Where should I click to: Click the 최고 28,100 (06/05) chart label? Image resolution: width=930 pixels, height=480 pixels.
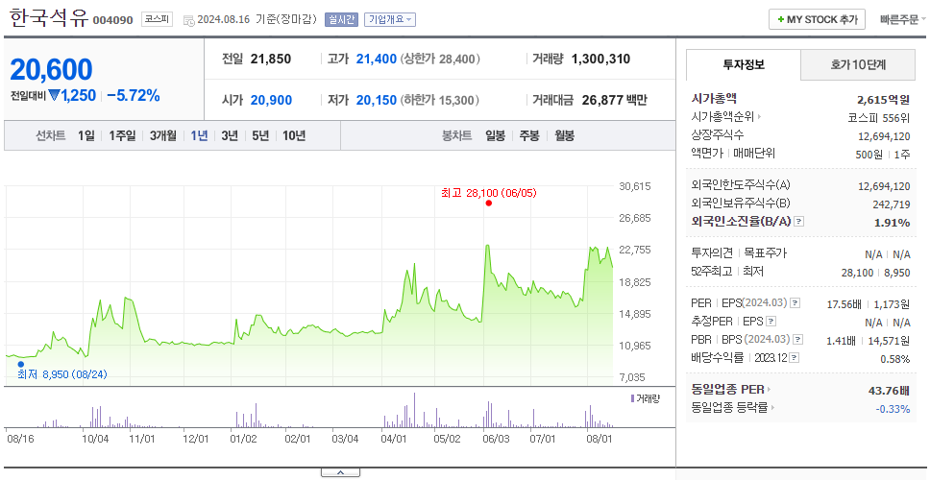click(x=489, y=193)
